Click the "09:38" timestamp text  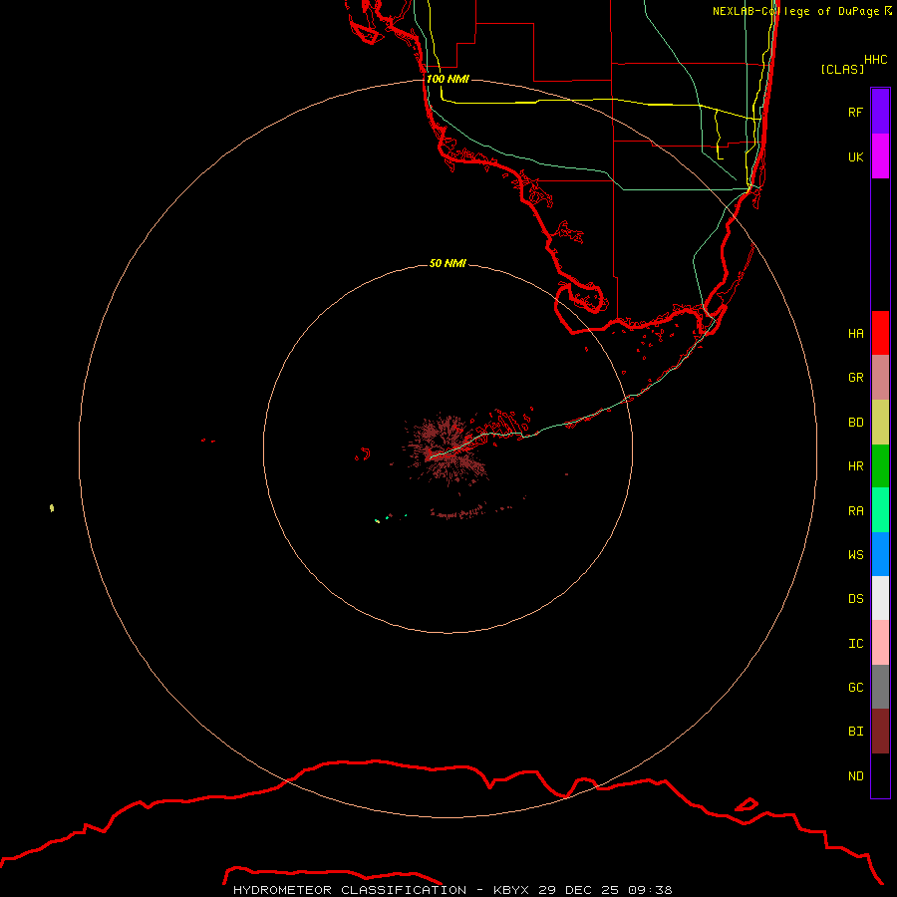(650, 890)
